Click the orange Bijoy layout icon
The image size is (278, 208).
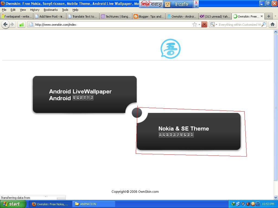167,4
